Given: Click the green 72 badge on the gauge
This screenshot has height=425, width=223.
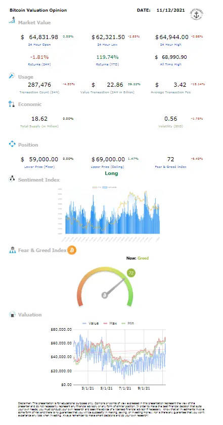Looking at the screenshot, I should 131,273.
